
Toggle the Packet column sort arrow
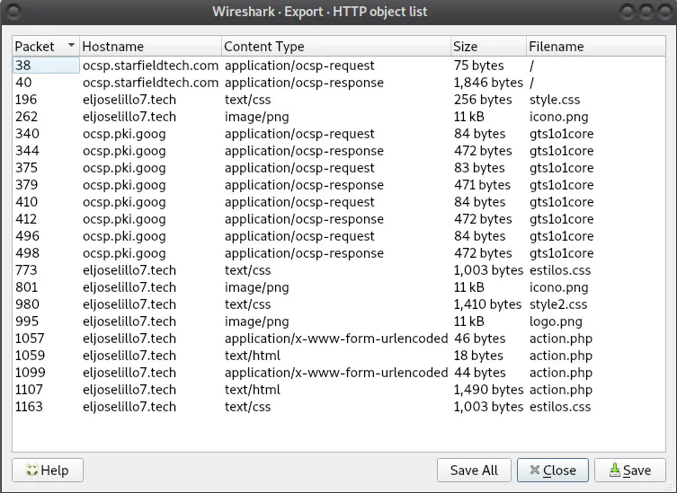tap(71, 46)
